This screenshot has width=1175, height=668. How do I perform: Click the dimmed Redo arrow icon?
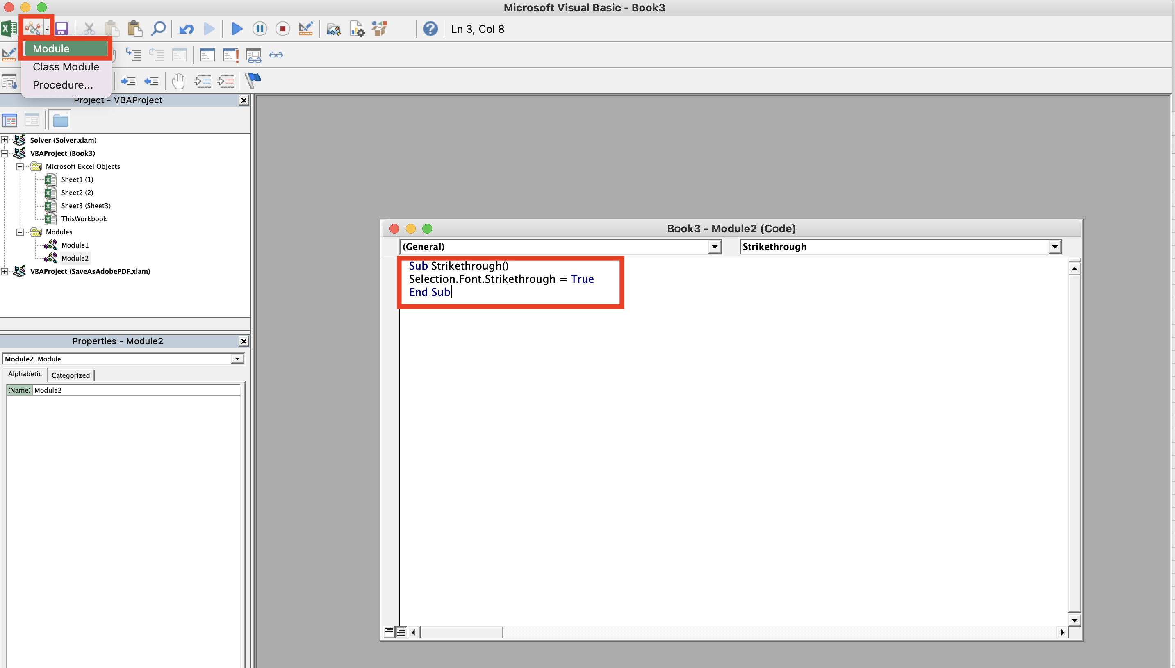point(209,29)
